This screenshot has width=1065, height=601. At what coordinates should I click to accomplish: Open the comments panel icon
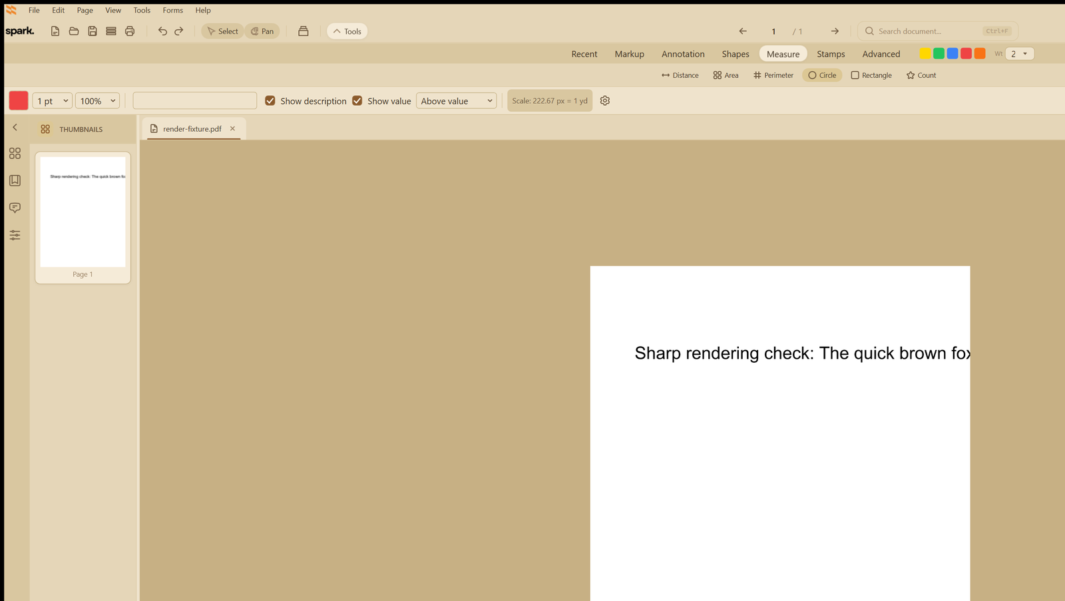point(15,208)
